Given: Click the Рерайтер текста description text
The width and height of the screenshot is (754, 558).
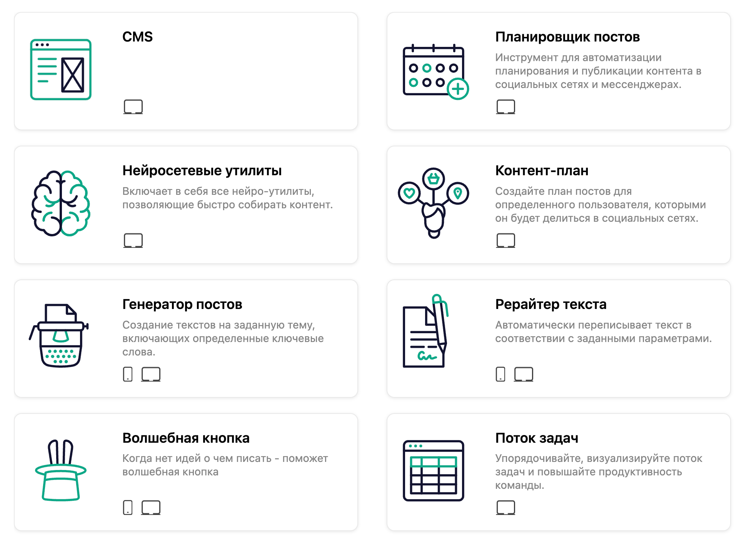Looking at the screenshot, I should click(603, 332).
